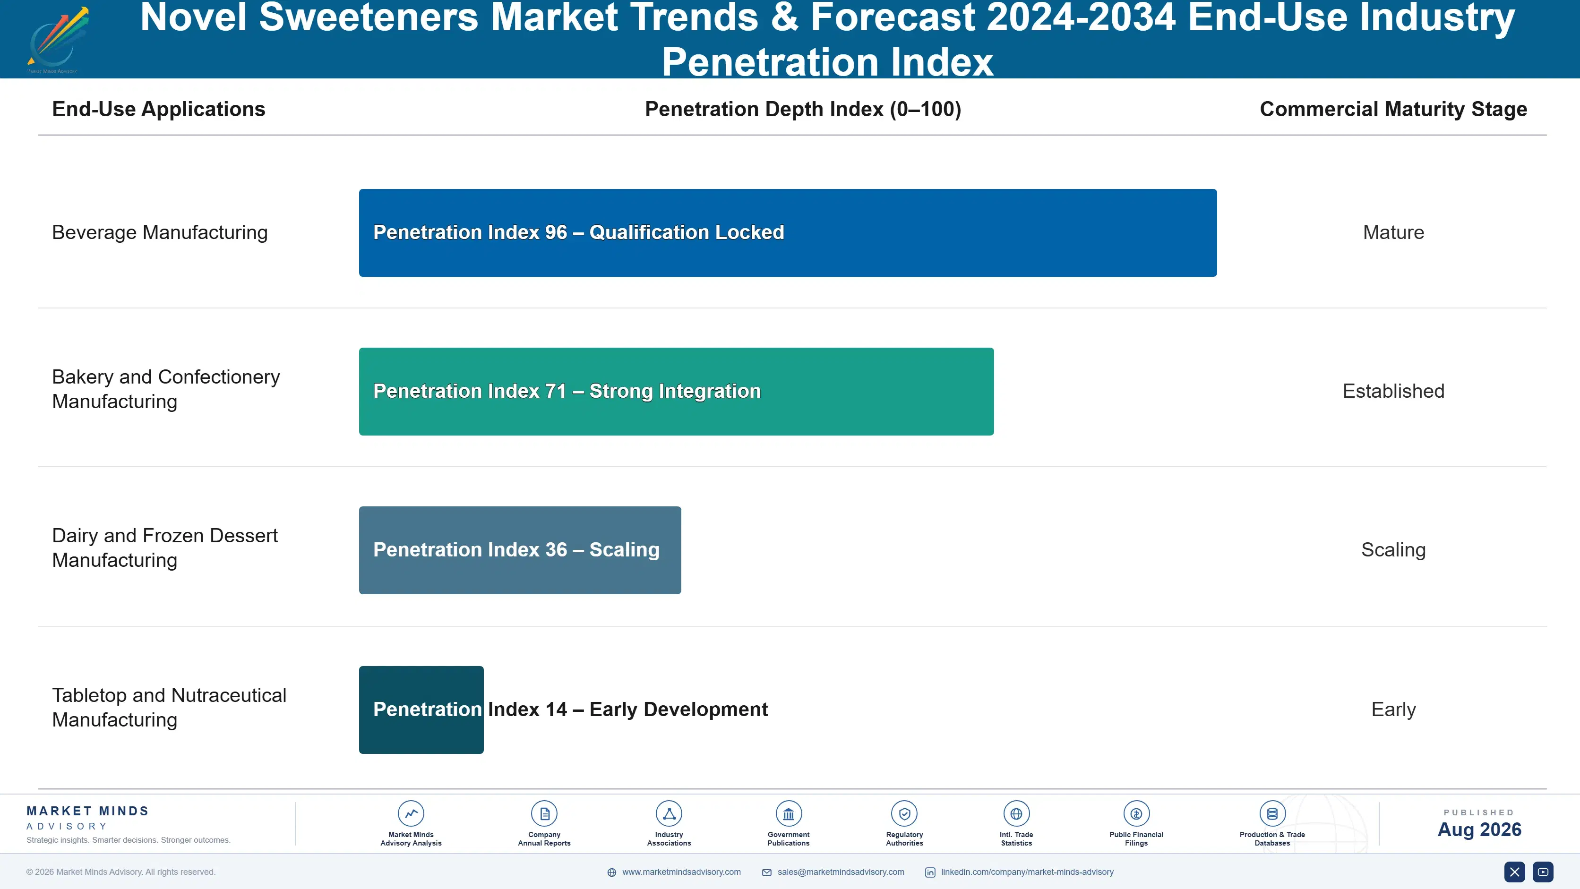Click the Early maturity stage value
Viewport: 1580px width, 889px height.
coord(1393,709)
